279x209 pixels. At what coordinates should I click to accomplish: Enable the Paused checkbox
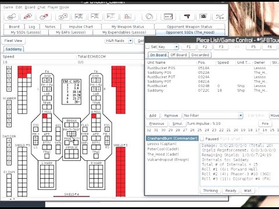tap(202, 139)
